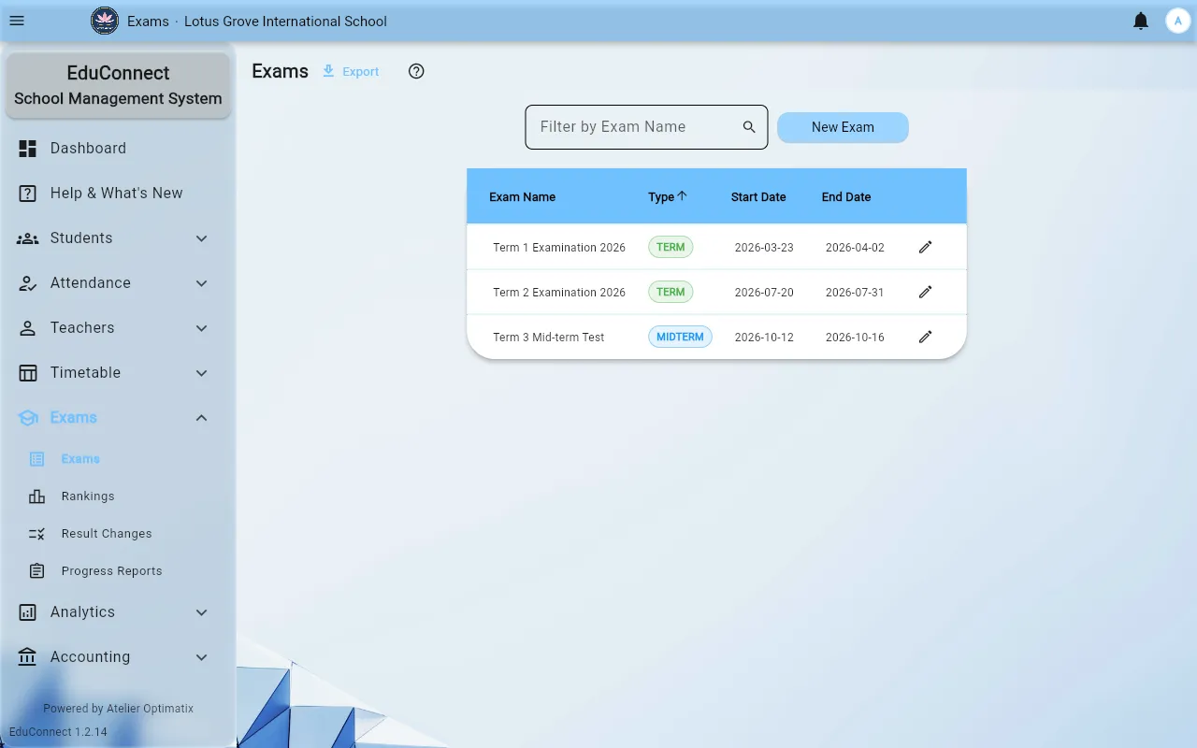
Task: Click the end date 2026-10-16
Action: tap(855, 338)
